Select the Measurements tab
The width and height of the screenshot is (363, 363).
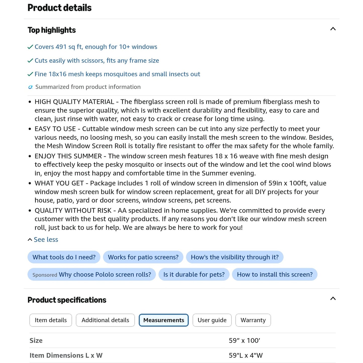pyautogui.click(x=164, y=320)
